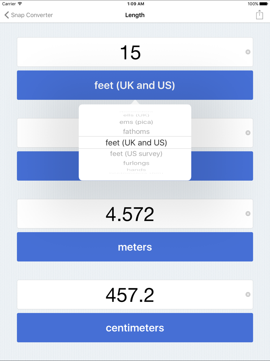
Task: Edit the field showing 4.572
Action: coord(131,214)
